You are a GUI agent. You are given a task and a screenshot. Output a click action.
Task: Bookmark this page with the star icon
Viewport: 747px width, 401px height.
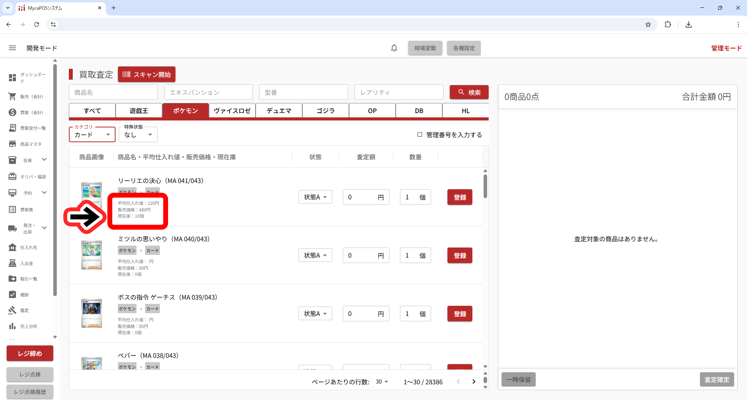click(x=648, y=24)
